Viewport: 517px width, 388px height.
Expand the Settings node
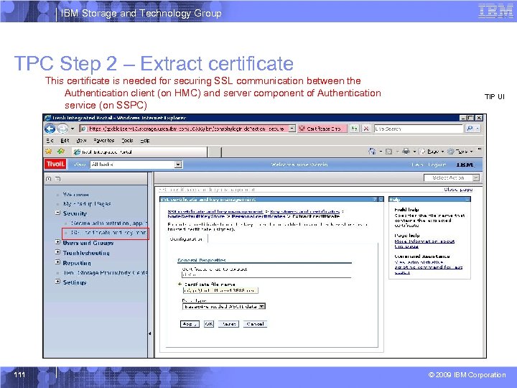point(57,282)
